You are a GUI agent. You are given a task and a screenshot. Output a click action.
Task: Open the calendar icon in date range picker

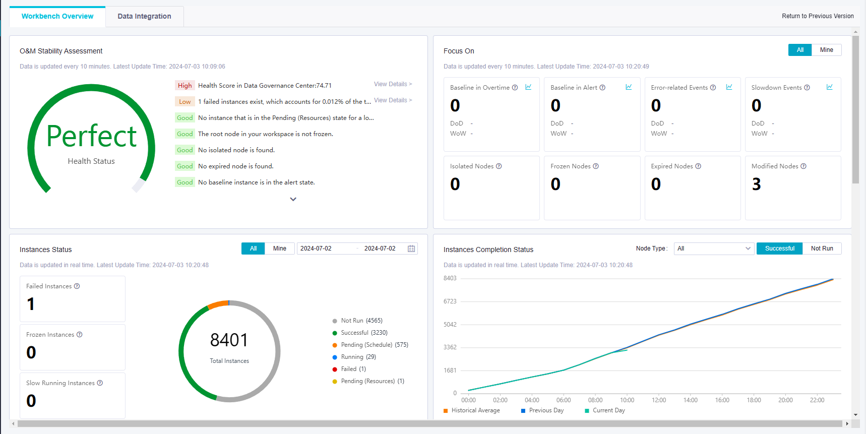tap(411, 249)
